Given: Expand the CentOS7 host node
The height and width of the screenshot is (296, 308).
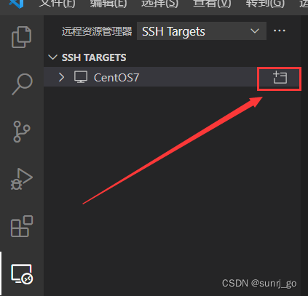Looking at the screenshot, I should tap(62, 77).
